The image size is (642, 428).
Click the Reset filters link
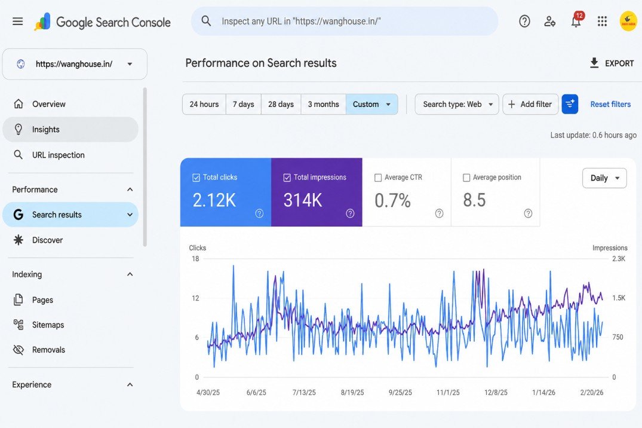610,104
